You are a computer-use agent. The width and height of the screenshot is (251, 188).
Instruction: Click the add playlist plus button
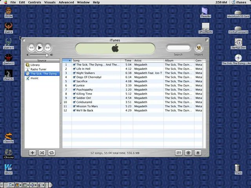coord(32,153)
